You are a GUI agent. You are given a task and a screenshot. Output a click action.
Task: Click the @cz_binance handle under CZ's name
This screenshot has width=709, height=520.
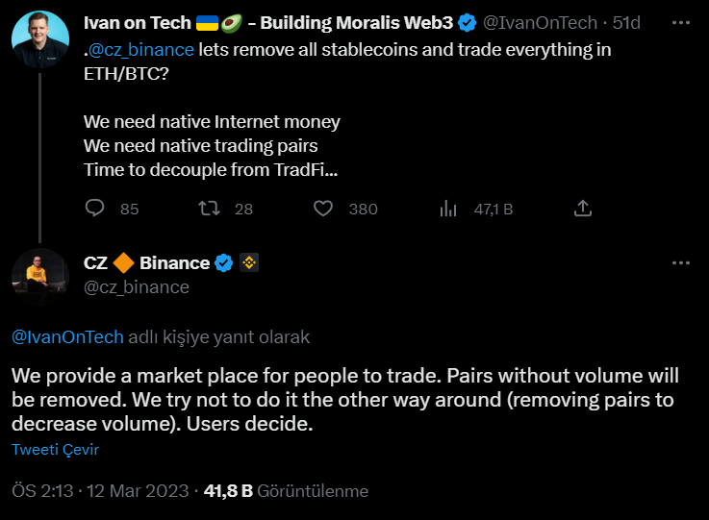137,287
